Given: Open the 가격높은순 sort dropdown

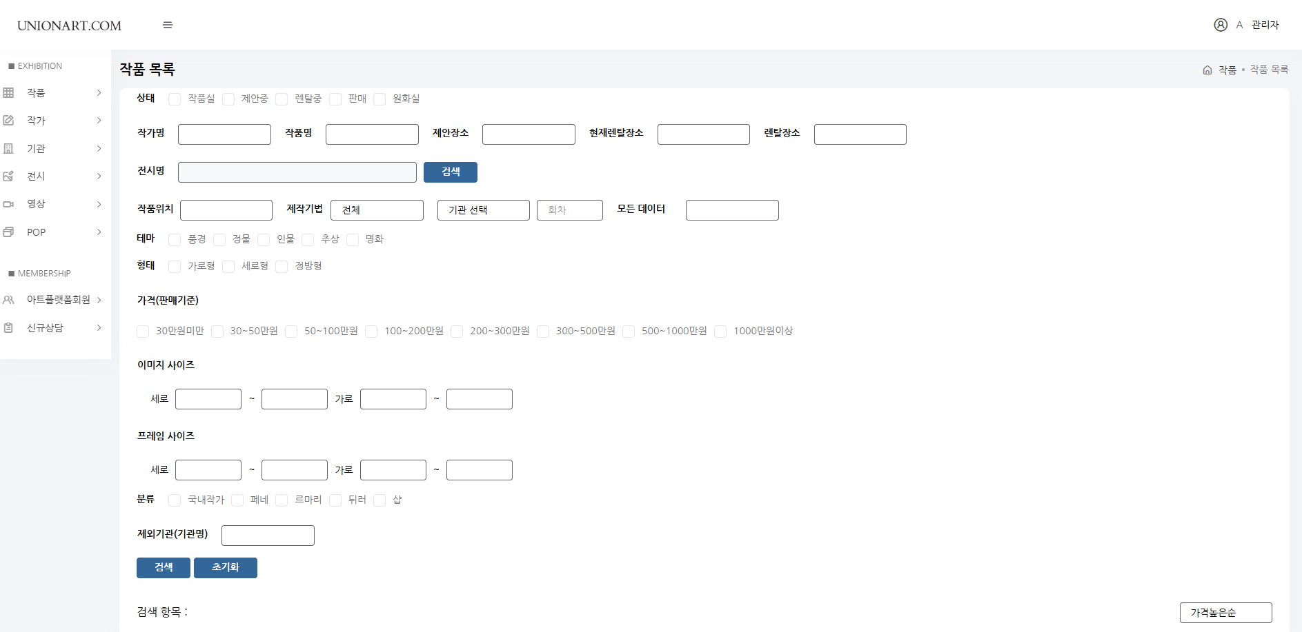Looking at the screenshot, I should pyautogui.click(x=1225, y=613).
